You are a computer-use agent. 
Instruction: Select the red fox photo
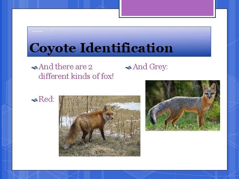tap(100, 126)
